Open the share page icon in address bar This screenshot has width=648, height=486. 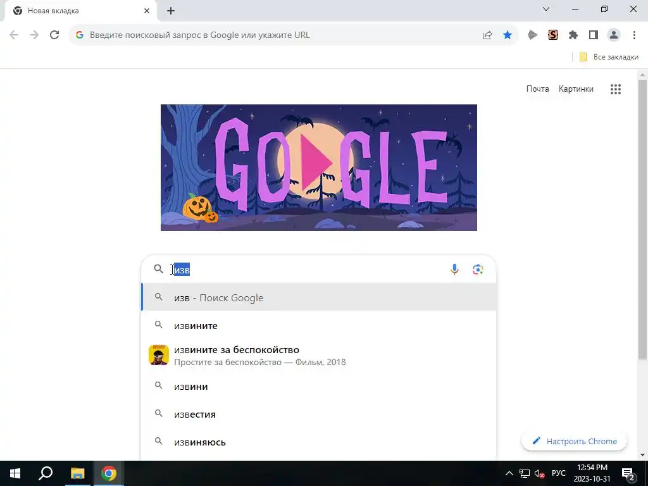pos(487,35)
